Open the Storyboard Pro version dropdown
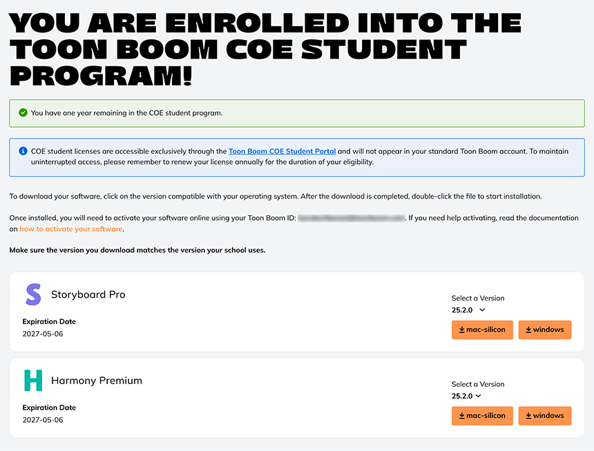This screenshot has height=451, width=594. click(468, 310)
